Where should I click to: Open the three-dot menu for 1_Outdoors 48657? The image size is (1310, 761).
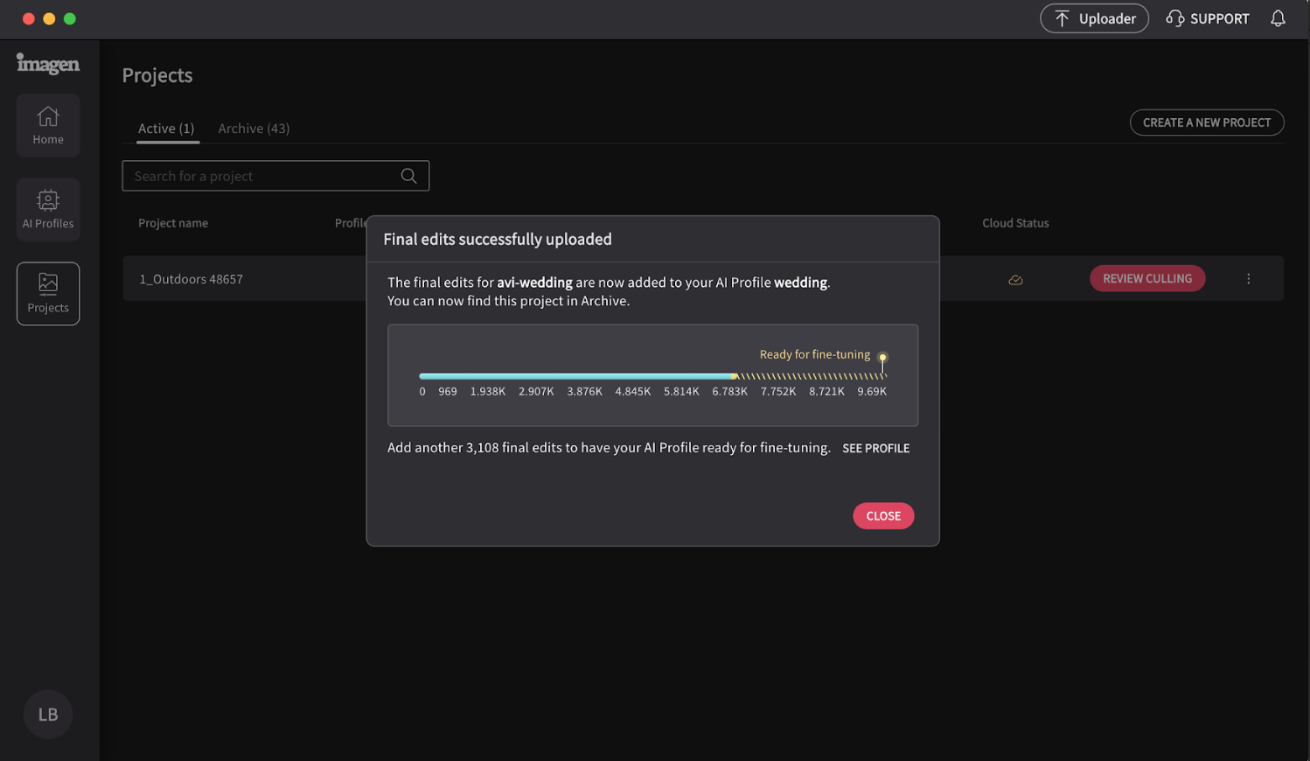click(1248, 279)
